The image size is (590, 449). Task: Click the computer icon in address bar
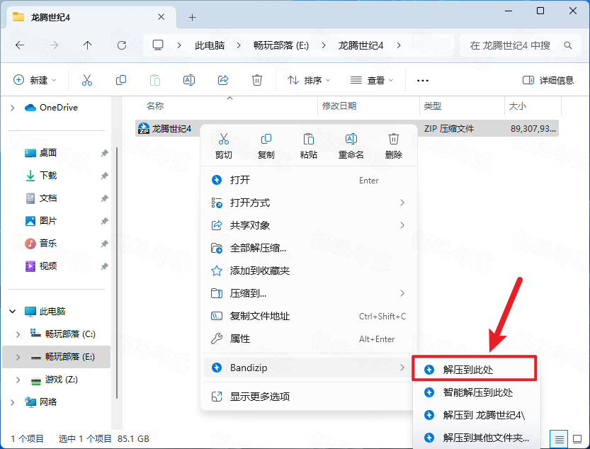click(158, 45)
